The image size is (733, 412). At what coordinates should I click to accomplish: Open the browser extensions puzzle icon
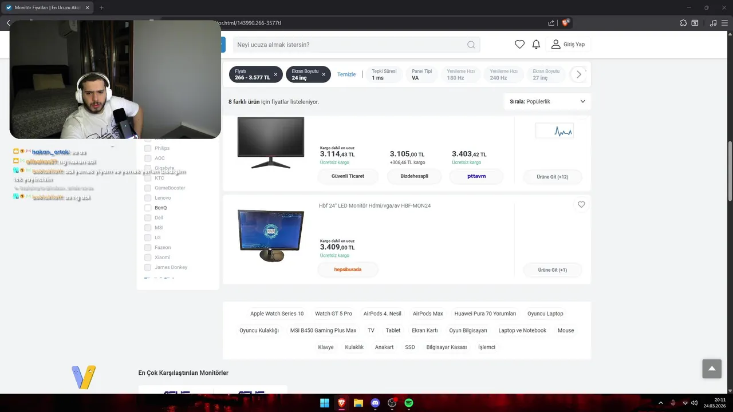tap(683, 23)
